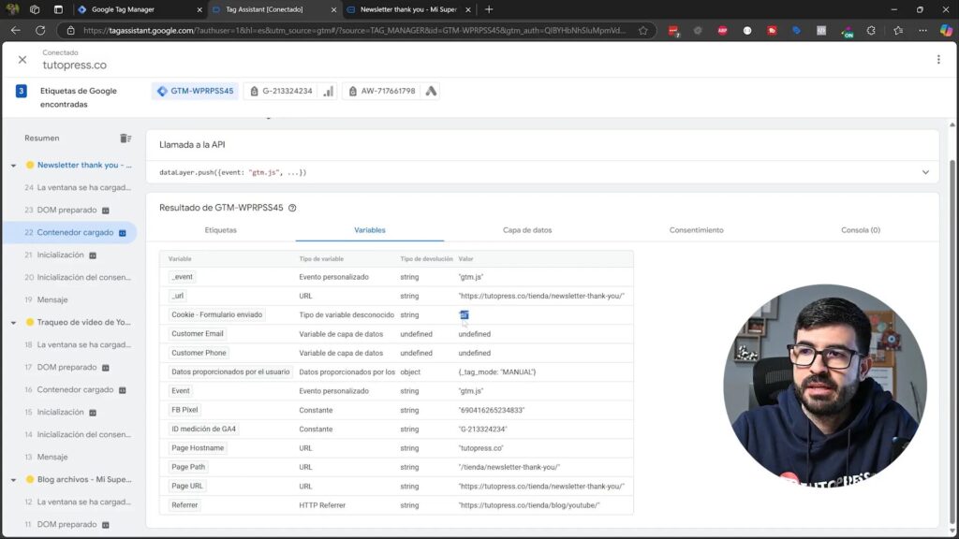Viewport: 959px width, 539px height.
Task: Open a new browser tab
Action: click(x=489, y=9)
